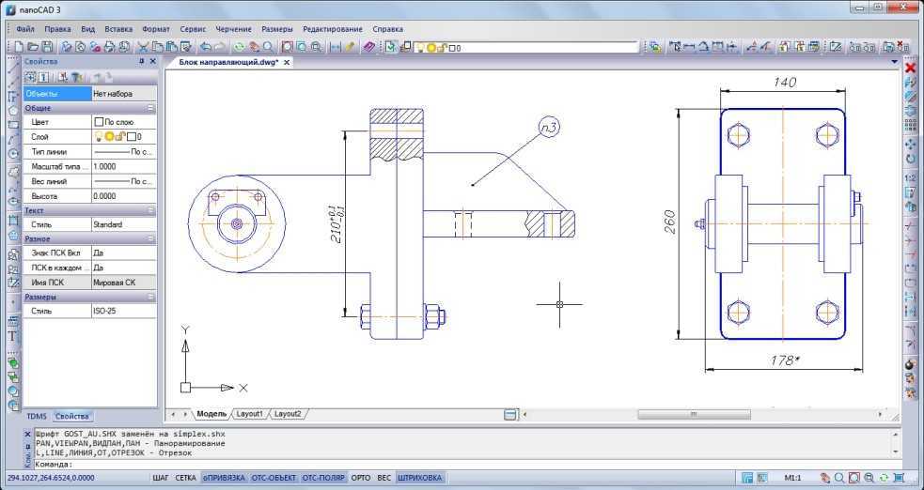Screen dimensions: 924x490
Task: Click the Open file folder icon
Action: coord(32,46)
